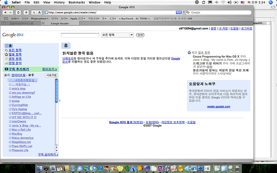The image size is (277, 173).
Task: Launch QuickTime Player from the Dock
Action: tap(100, 169)
